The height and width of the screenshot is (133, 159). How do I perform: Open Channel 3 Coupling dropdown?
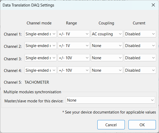tap(107, 58)
